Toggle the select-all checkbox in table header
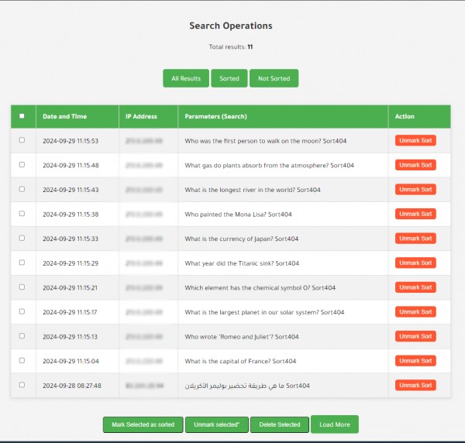 (22, 116)
